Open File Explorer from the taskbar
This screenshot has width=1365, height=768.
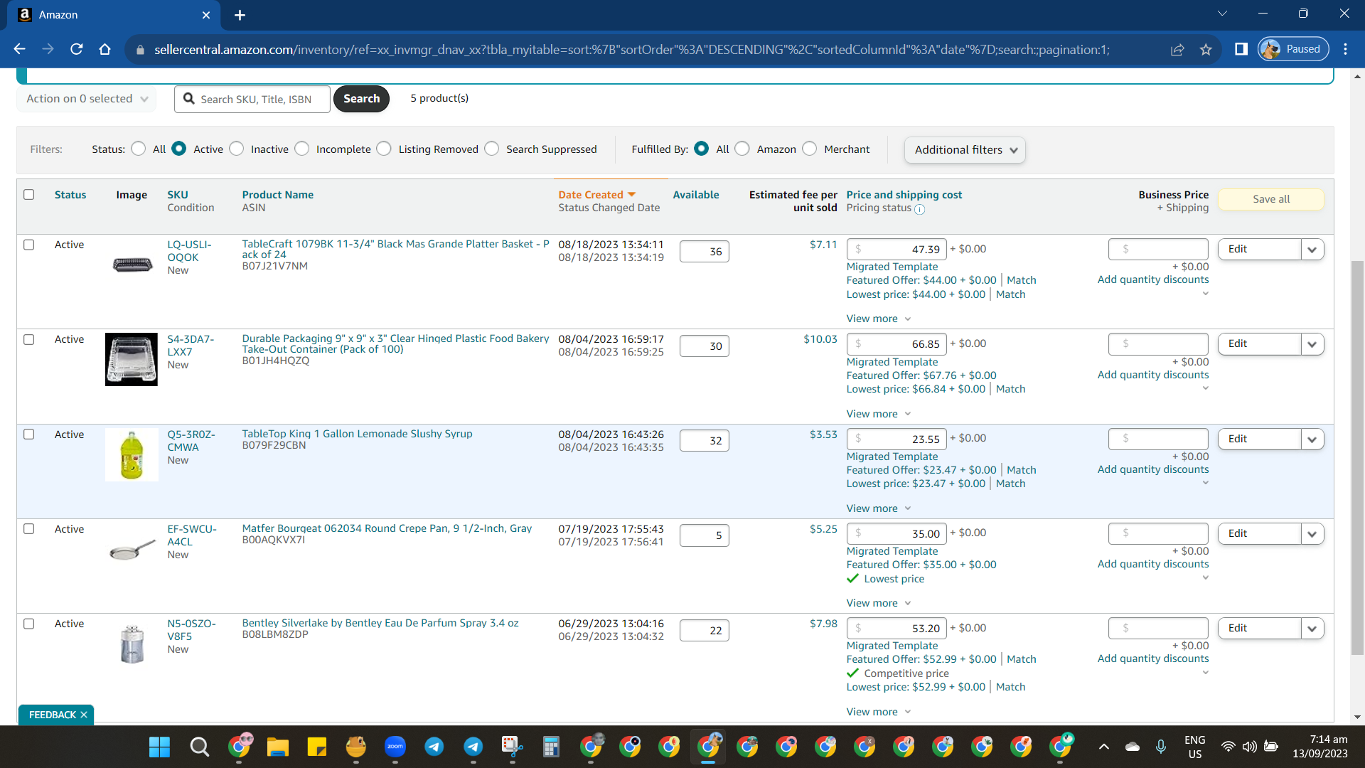(x=278, y=747)
